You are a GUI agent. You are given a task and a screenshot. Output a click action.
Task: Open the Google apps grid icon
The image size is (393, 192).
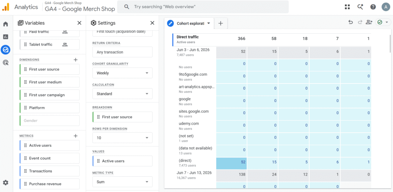point(347,7)
